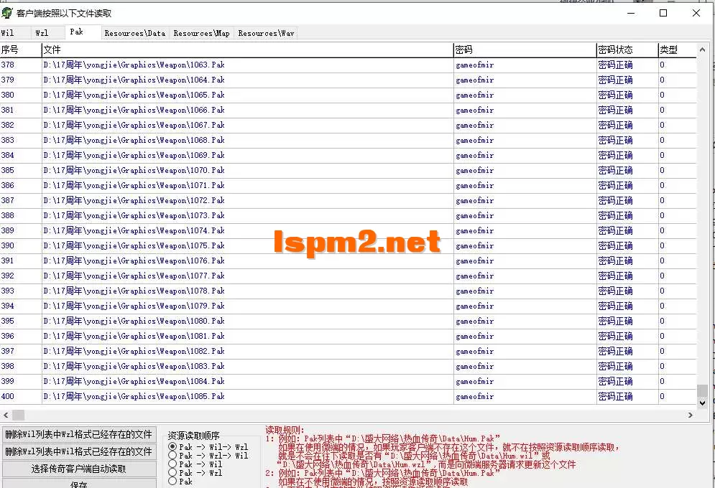Viewport: 715px width, 488px height.
Task: Select the "Pak -> Wil-> Wzl" reading order
Action: click(x=173, y=446)
